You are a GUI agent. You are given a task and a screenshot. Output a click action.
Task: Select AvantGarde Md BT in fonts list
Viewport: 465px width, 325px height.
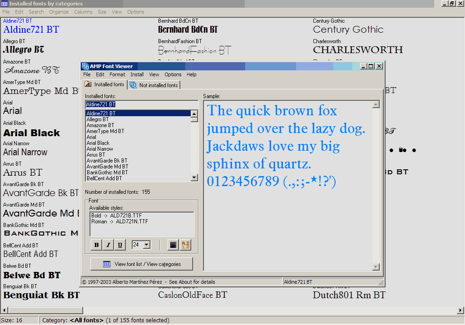[x=138, y=167]
